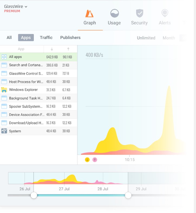Select GlassWire Control S... row
This screenshot has height=213, width=196.
coord(39,74)
